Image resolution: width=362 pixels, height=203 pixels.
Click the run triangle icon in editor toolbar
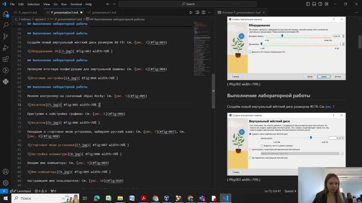pyautogui.click(x=191, y=12)
